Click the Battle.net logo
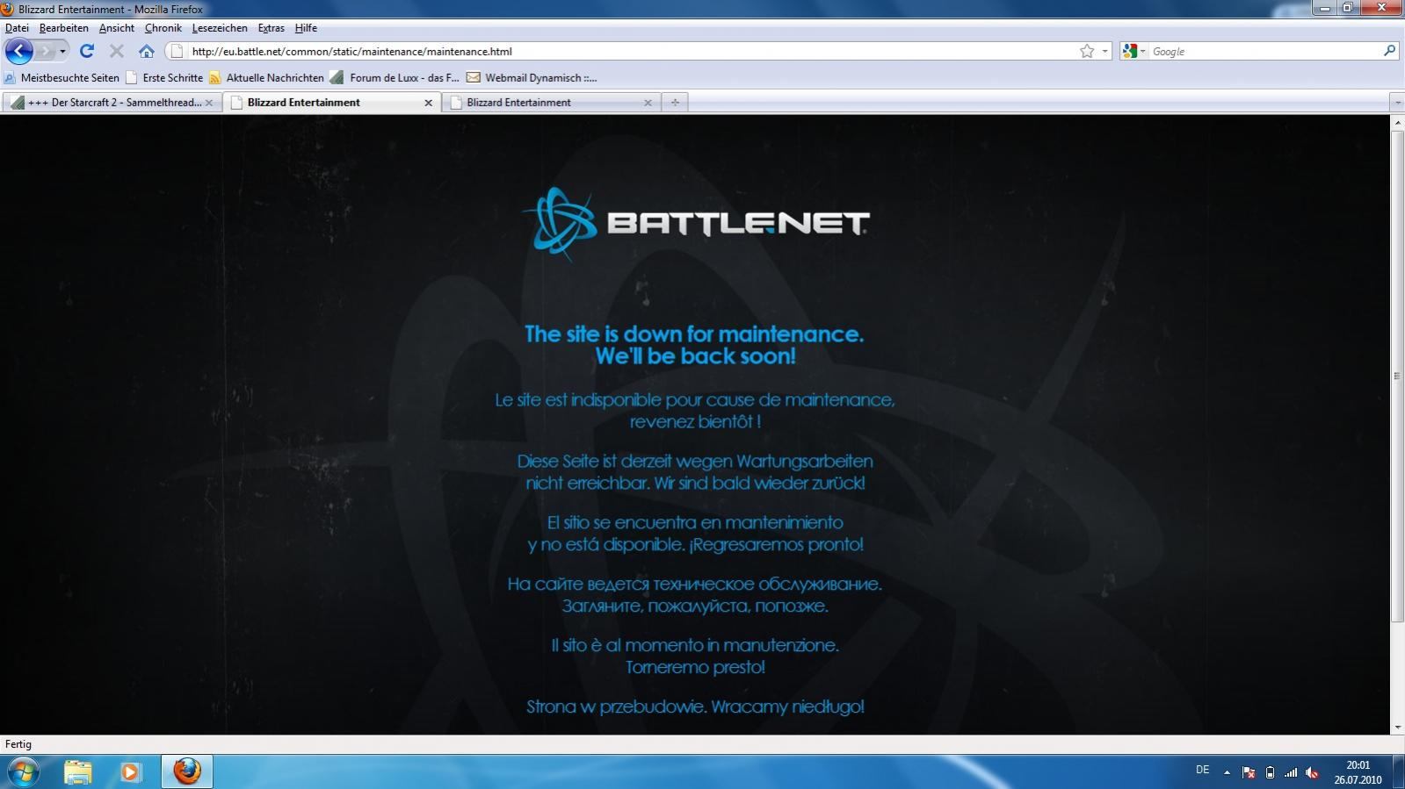 tap(695, 223)
